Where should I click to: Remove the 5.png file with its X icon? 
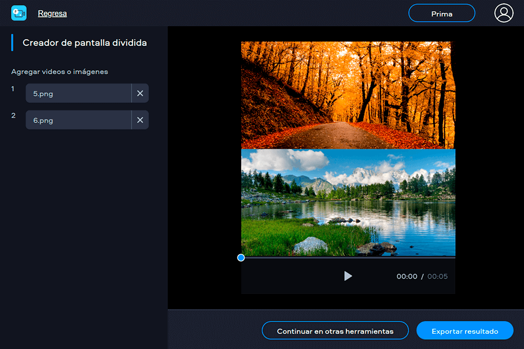pos(140,93)
